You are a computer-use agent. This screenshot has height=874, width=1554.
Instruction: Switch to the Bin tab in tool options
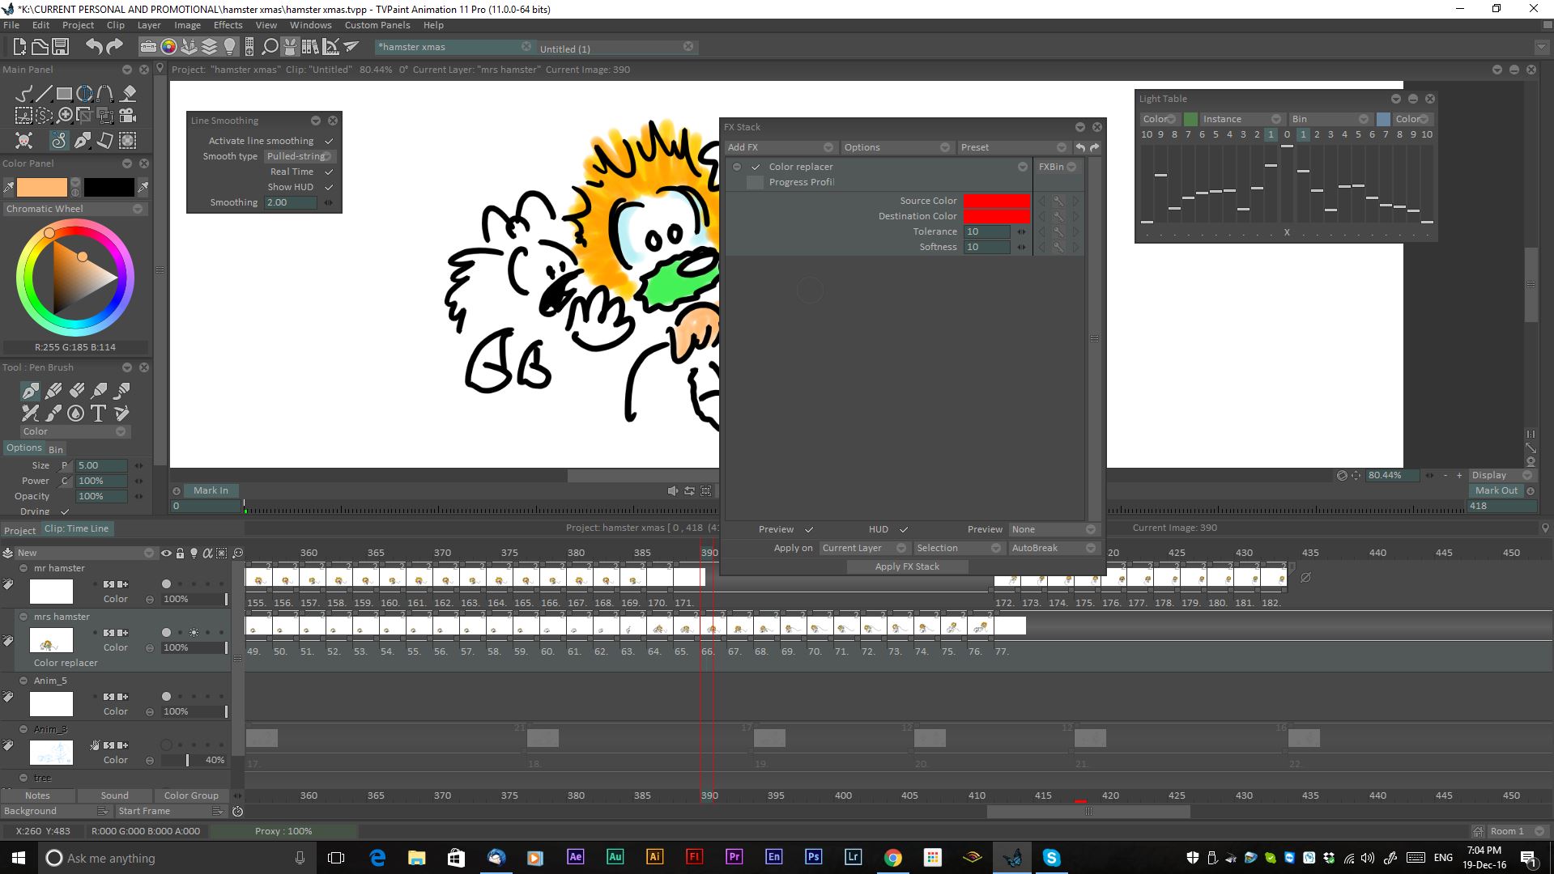click(55, 449)
